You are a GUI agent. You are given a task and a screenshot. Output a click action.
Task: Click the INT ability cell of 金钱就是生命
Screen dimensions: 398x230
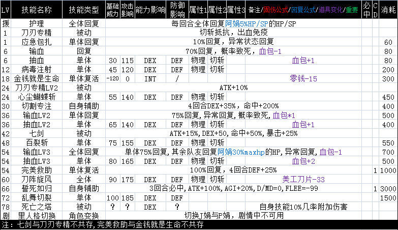pyautogui.click(x=150, y=79)
